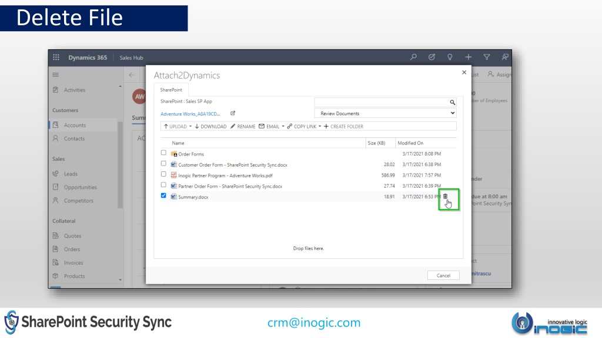Sort by the Modified On column header
This screenshot has width=602, height=338.
click(x=410, y=143)
